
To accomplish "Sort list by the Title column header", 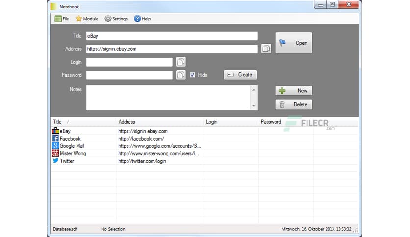I will point(83,122).
